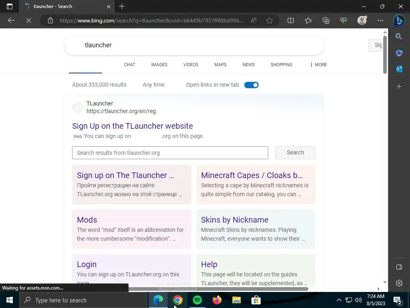Open the volume control tray icon
The height and width of the screenshot is (308, 410).
[358, 300]
